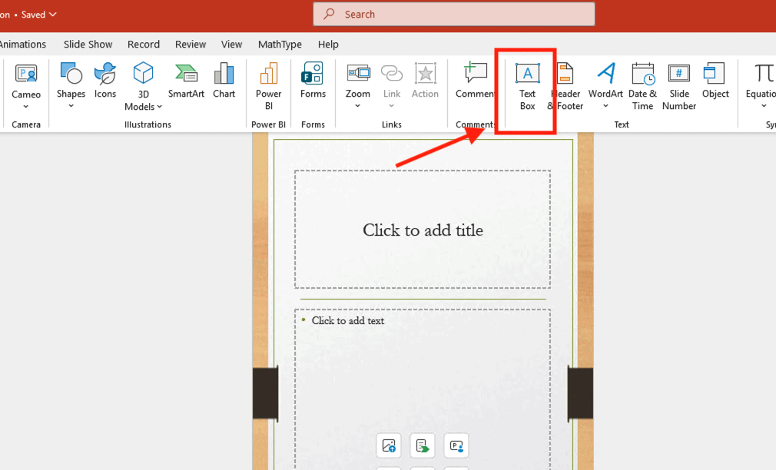Open Header & Footer settings

click(565, 84)
